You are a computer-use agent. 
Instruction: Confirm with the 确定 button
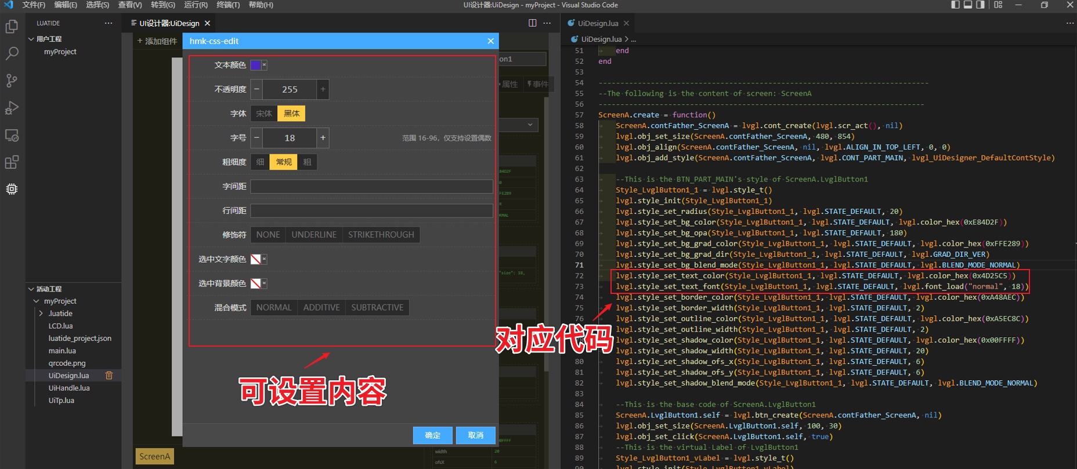point(432,435)
